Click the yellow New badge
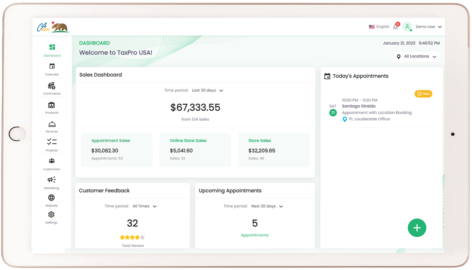This screenshot has width=472, height=270. tap(423, 94)
